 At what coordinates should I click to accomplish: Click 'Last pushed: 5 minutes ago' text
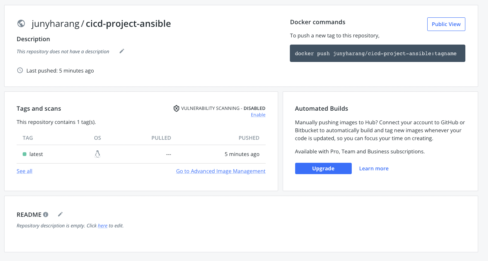pos(60,71)
